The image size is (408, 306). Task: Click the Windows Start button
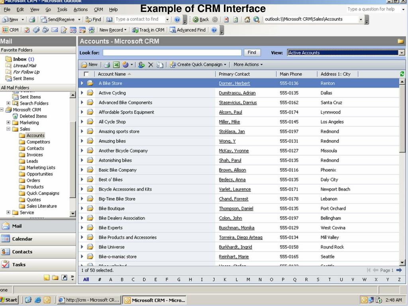pos(9,300)
